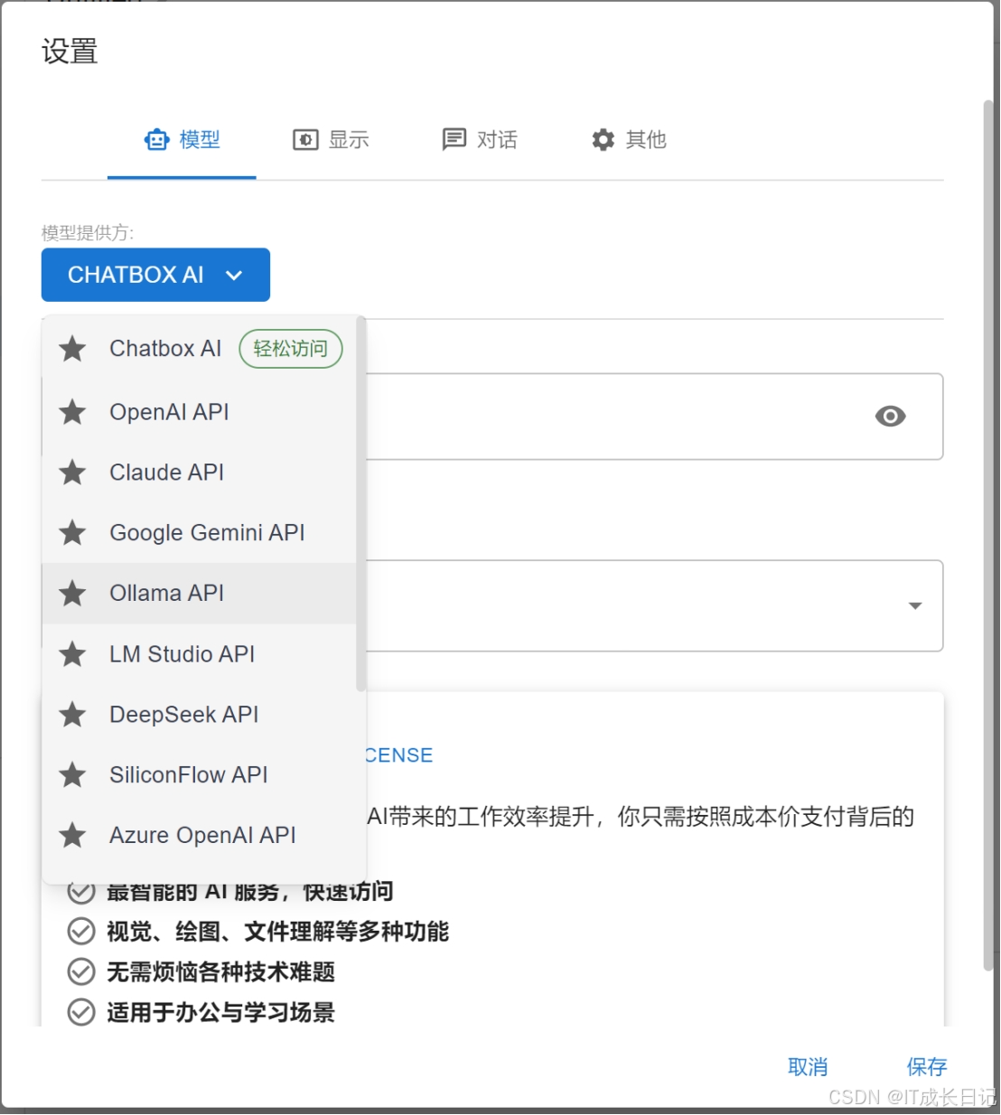
Task: Click checkmark icon beside 适用于办公与学习场景
Action: click(81, 1012)
